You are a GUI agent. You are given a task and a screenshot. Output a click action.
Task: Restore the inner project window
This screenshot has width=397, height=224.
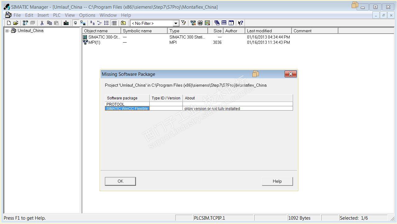coord(384,15)
